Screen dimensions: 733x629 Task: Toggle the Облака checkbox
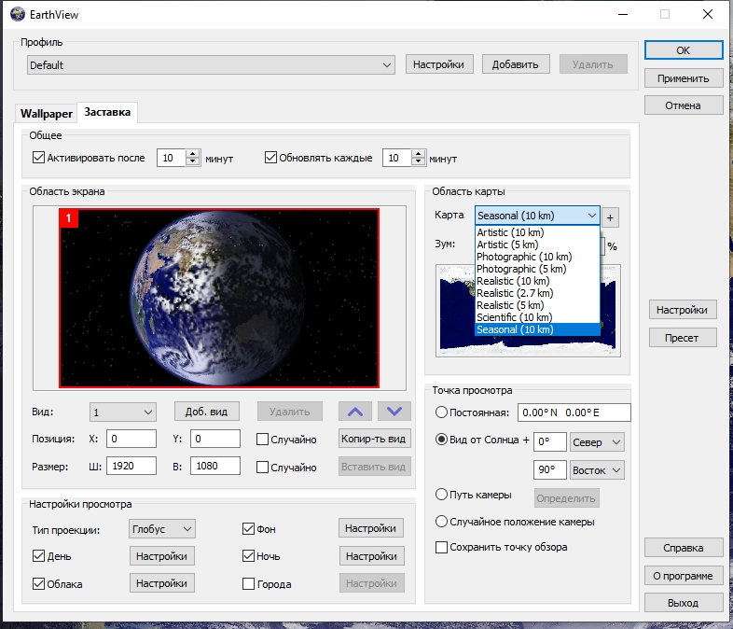click(39, 584)
